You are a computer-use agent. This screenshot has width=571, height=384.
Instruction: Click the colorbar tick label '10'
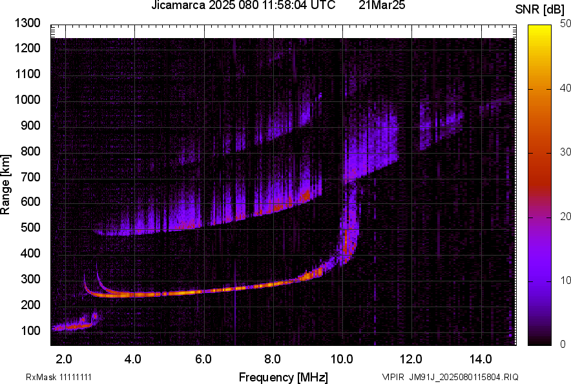(566, 280)
